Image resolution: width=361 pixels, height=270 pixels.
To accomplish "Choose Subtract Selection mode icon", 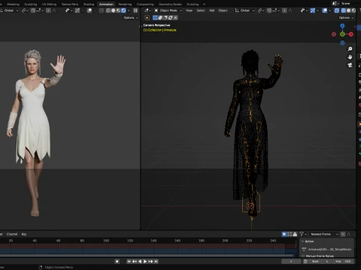I will 165,18.
